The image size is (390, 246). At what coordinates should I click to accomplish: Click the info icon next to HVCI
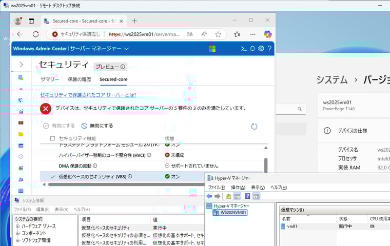149,155
